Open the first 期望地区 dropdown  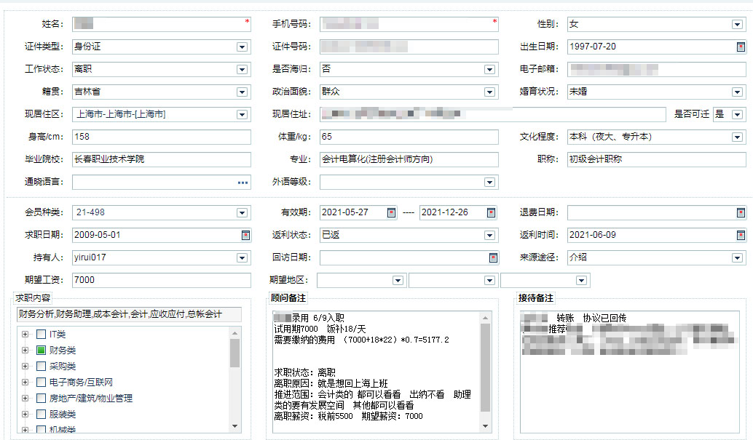398,280
